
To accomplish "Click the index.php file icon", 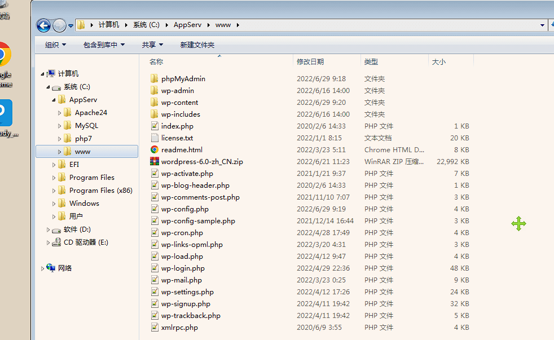I will (x=155, y=126).
